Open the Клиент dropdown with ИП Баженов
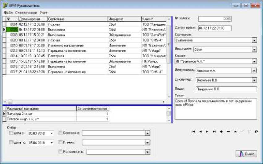This screenshot has height=164, width=263. tap(254, 61)
